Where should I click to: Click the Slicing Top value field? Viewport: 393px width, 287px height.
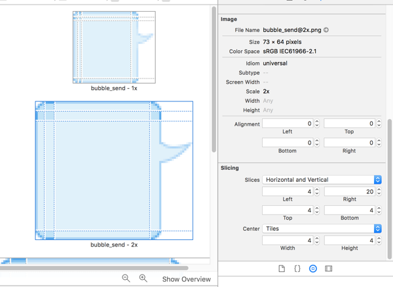click(288, 210)
